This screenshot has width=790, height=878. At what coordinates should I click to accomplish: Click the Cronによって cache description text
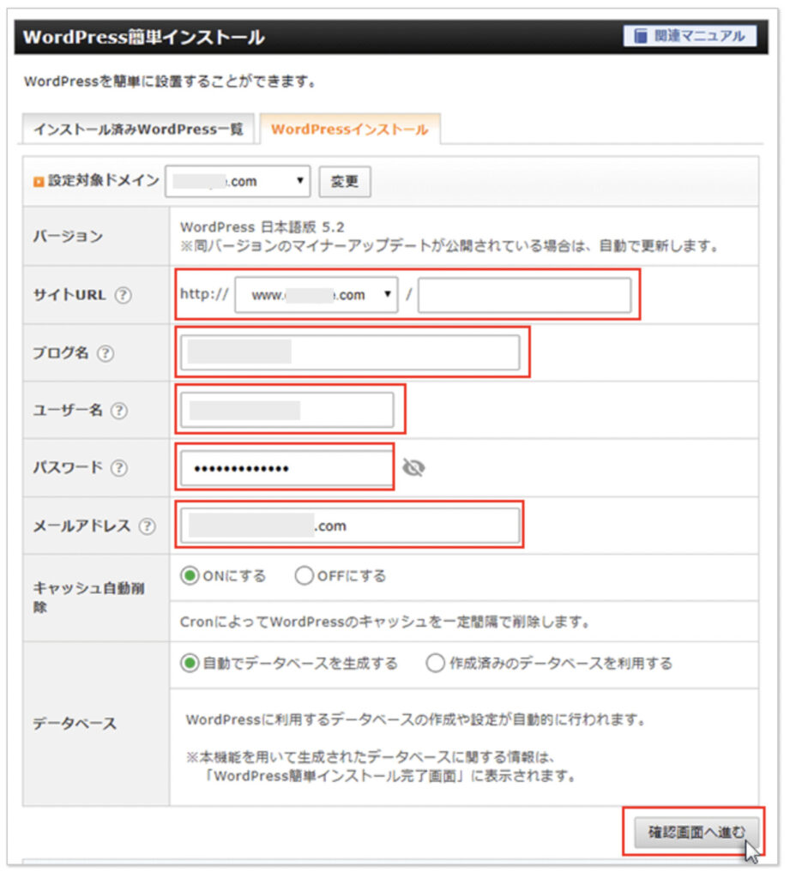pos(384,622)
